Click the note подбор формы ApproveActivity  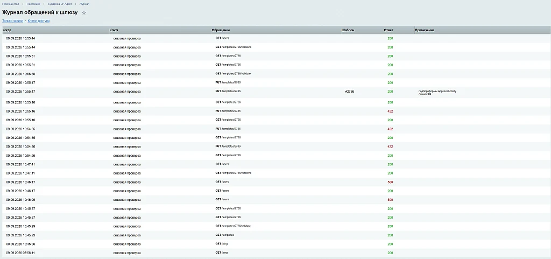pos(437,91)
